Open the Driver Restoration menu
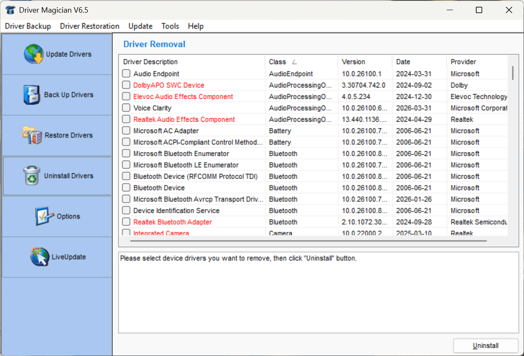The image size is (524, 356). click(x=90, y=26)
